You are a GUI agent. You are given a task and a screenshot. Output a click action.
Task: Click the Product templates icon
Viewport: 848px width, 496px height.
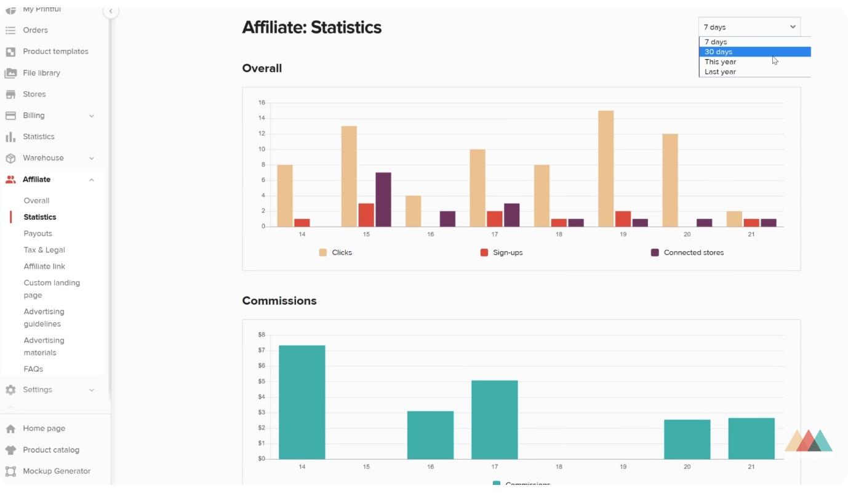pyautogui.click(x=10, y=52)
